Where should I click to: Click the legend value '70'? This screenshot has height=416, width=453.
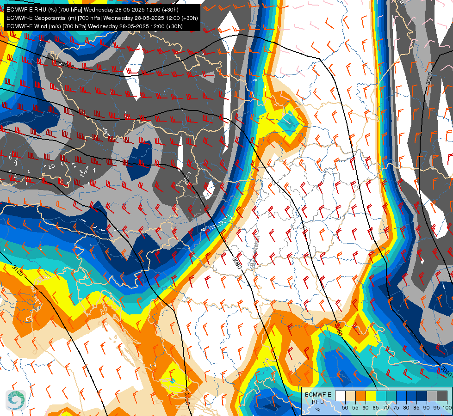(x=386, y=408)
